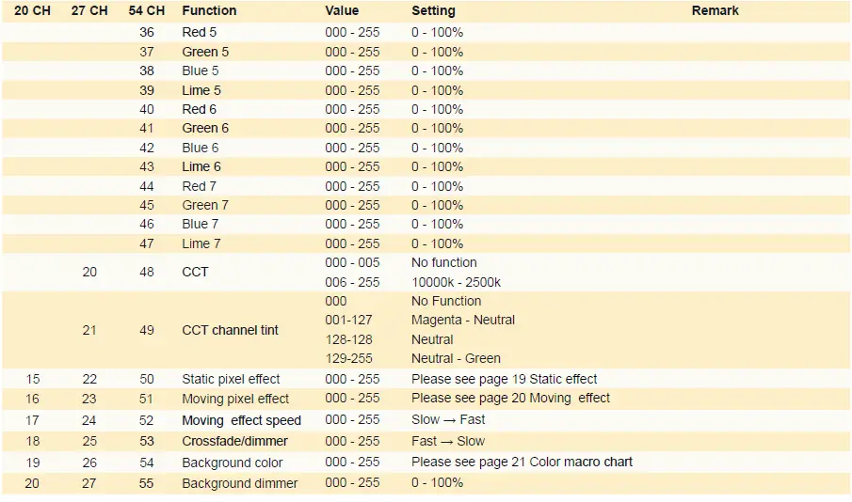Click the 10000k - 2500k setting
The height and width of the screenshot is (502, 852).
(456, 282)
